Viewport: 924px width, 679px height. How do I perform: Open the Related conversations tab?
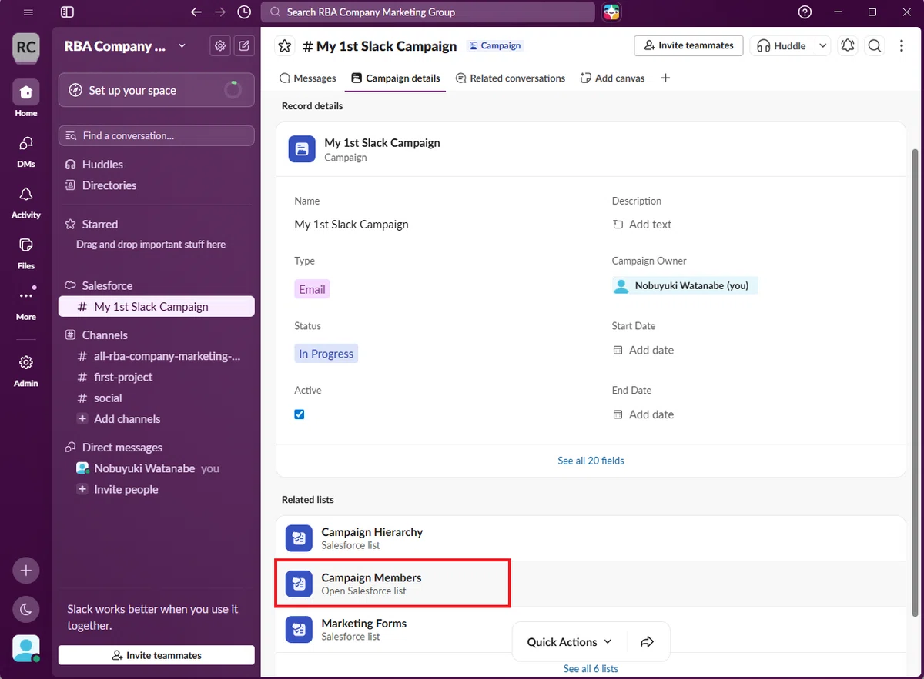tap(511, 78)
